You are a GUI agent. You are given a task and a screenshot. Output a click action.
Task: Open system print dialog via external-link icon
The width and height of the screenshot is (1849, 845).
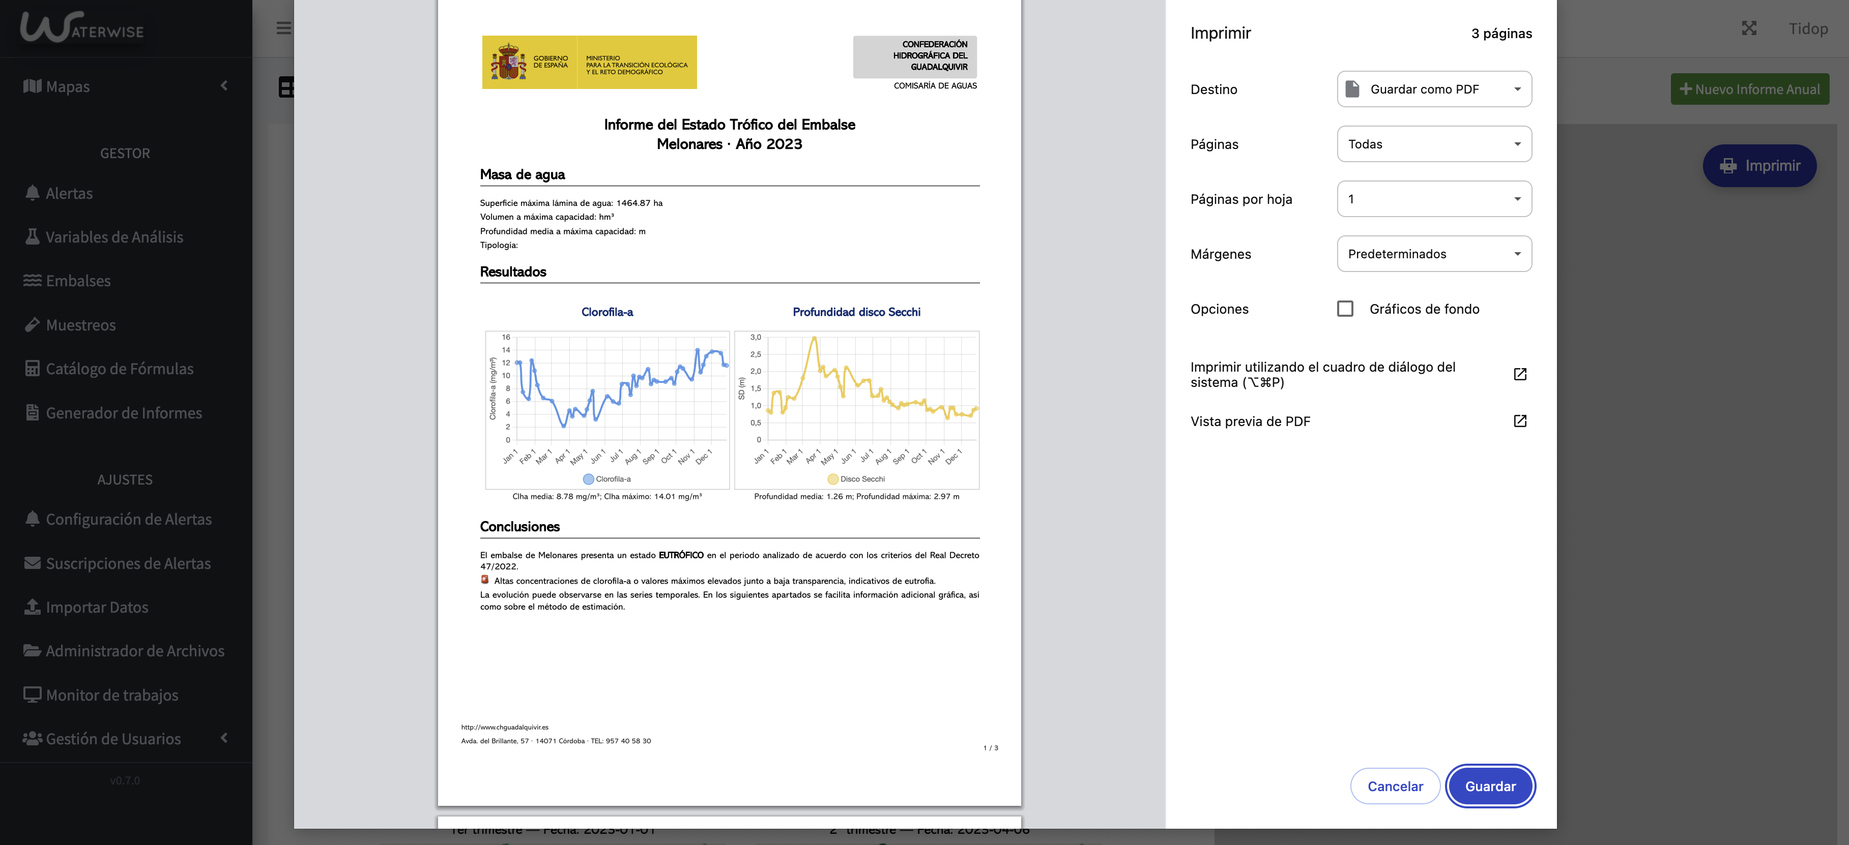pyautogui.click(x=1520, y=374)
